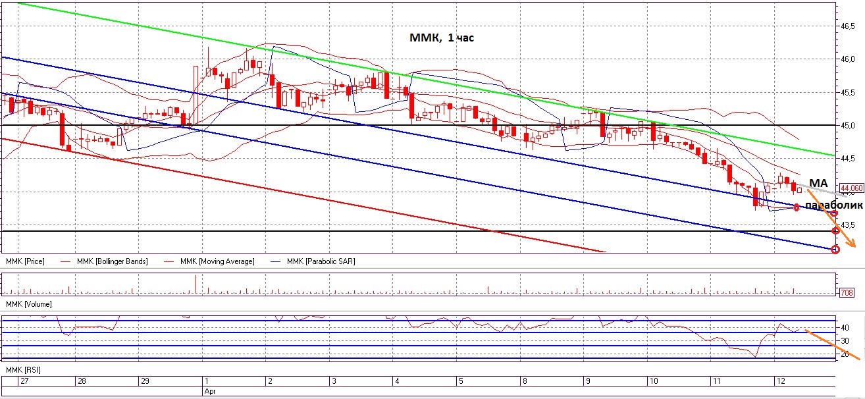Screen dimensions: 865x399
Task: Select date 27 on the time axis
Action: (24, 381)
